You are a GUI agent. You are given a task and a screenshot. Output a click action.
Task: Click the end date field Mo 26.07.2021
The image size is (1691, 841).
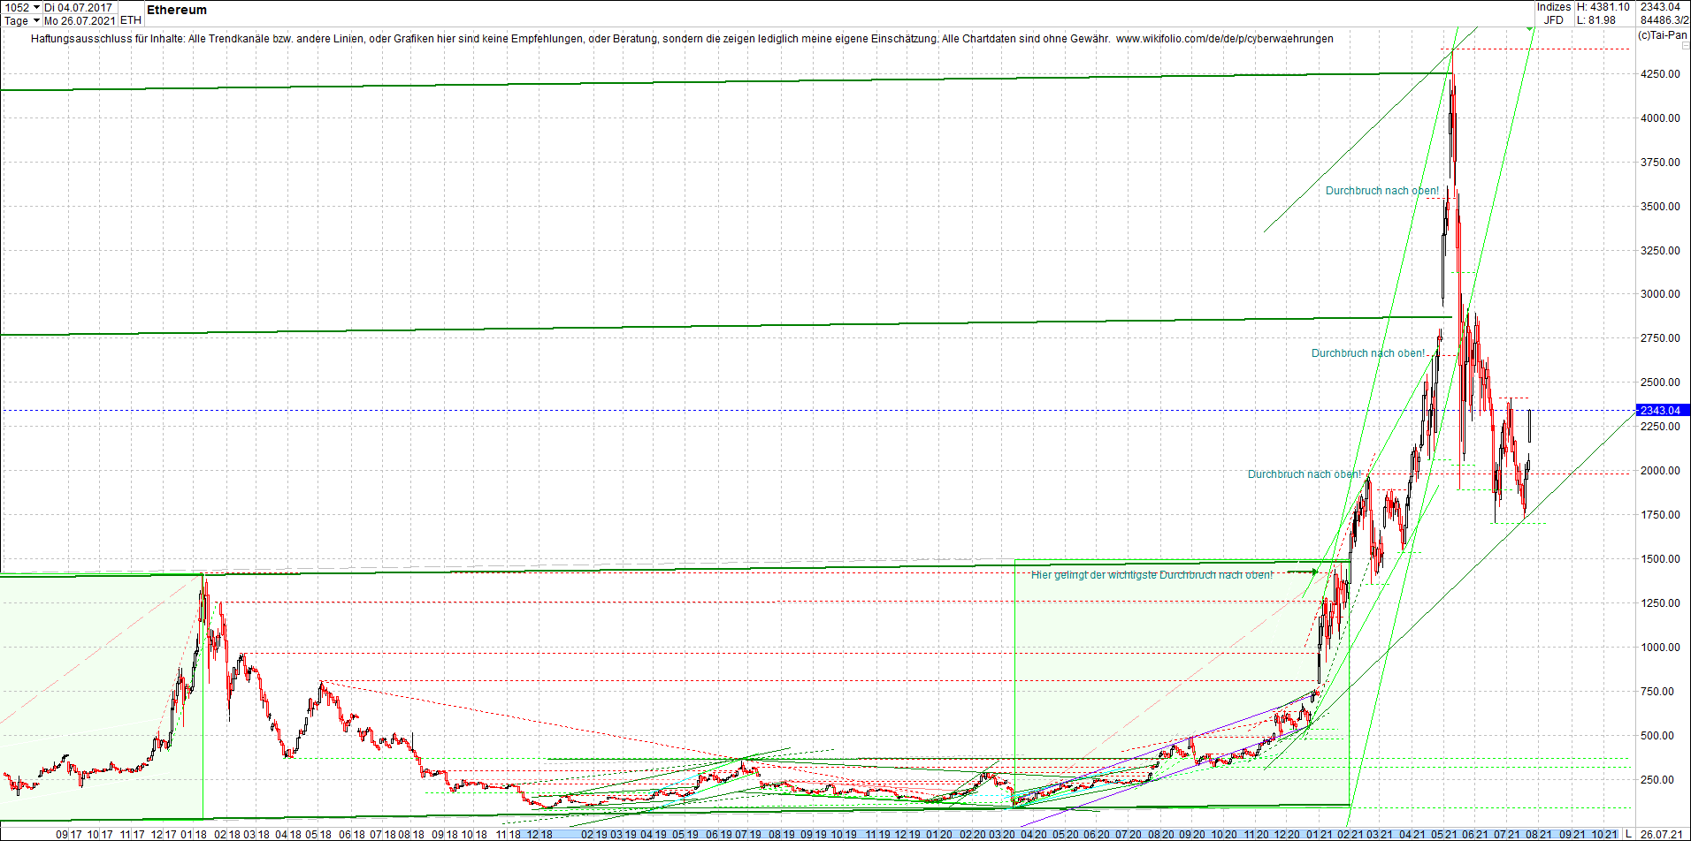click(79, 20)
